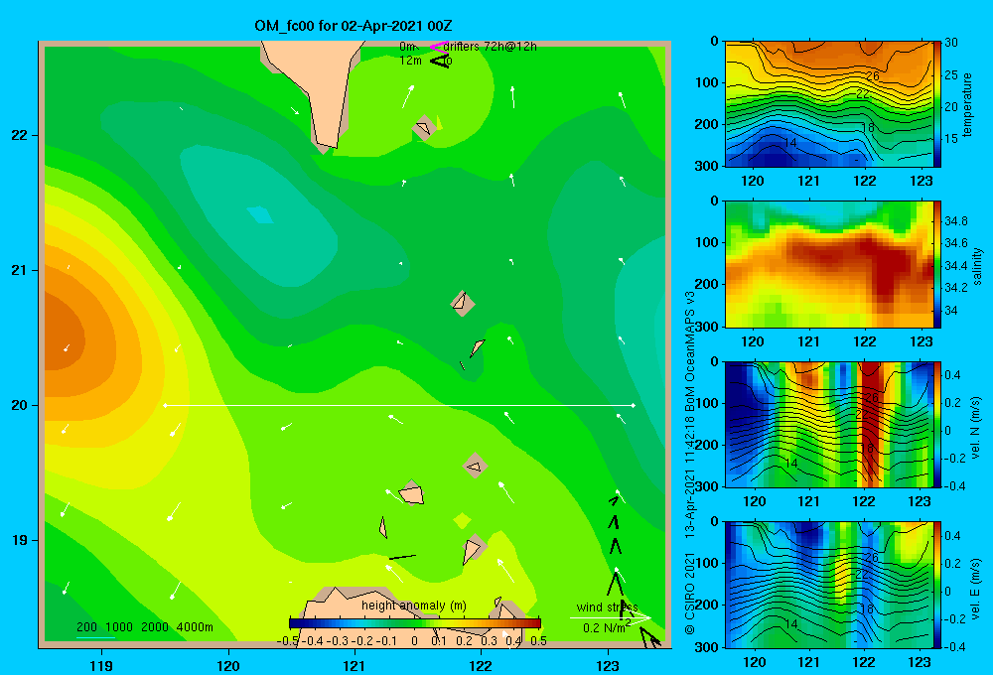The image size is (993, 675).
Task: Click the temperature color scale bar
Action: click(936, 104)
